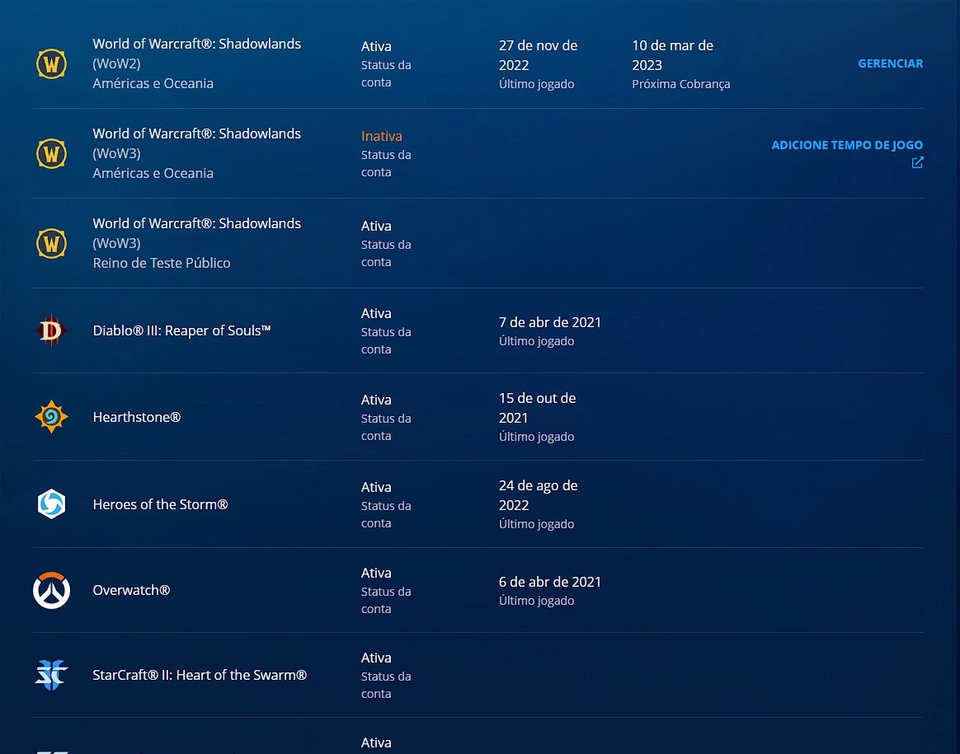The height and width of the screenshot is (754, 960).
Task: Click Ativa status in the Diablo III row
Action: coord(376,313)
